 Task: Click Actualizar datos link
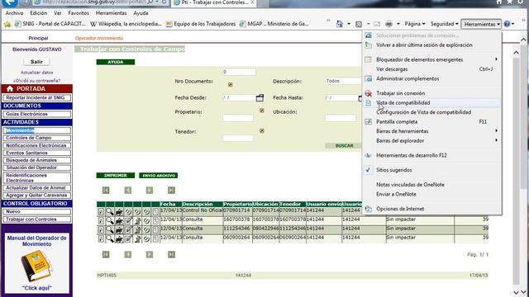(36, 73)
